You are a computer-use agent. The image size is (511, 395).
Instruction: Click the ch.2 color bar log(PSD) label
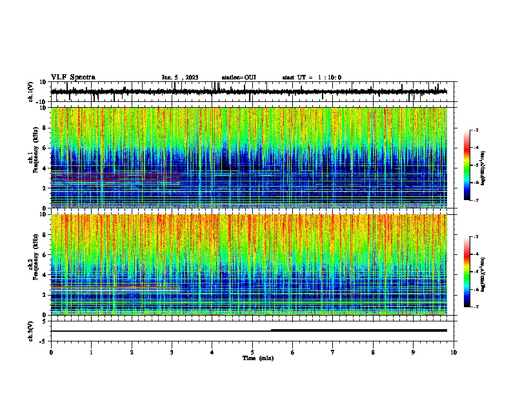(x=483, y=274)
